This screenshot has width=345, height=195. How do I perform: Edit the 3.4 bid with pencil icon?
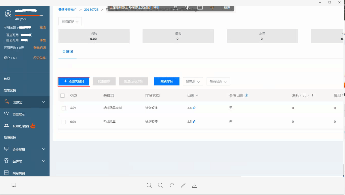(x=194, y=108)
